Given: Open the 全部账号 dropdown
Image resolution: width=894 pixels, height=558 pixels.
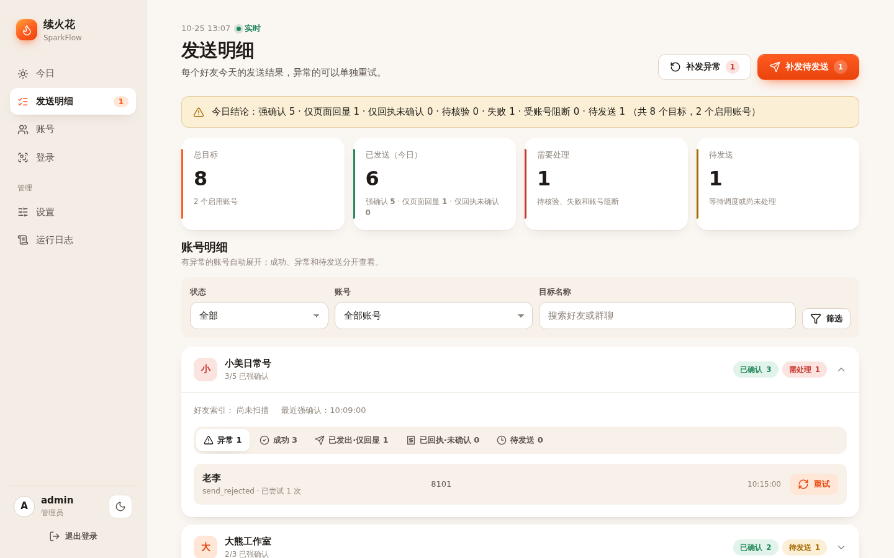Looking at the screenshot, I should (x=433, y=316).
